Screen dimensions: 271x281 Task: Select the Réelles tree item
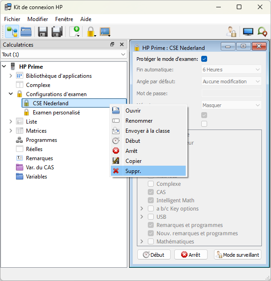coord(34,149)
